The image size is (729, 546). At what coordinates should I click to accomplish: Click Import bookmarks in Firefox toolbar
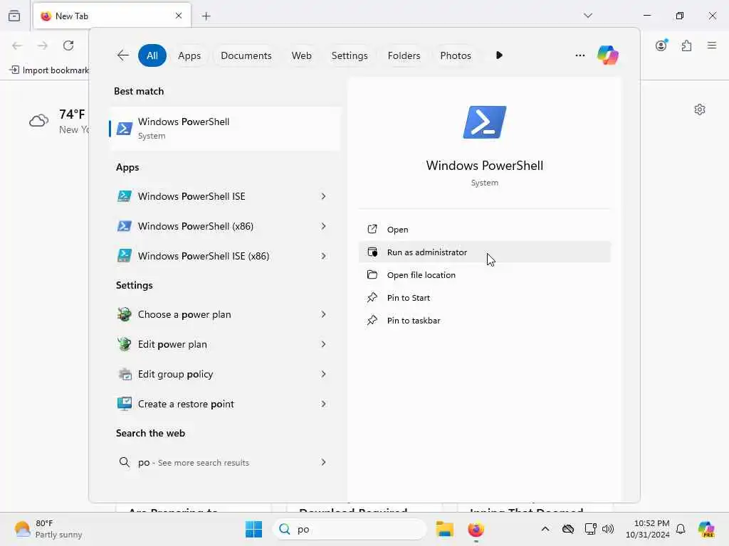click(x=49, y=70)
